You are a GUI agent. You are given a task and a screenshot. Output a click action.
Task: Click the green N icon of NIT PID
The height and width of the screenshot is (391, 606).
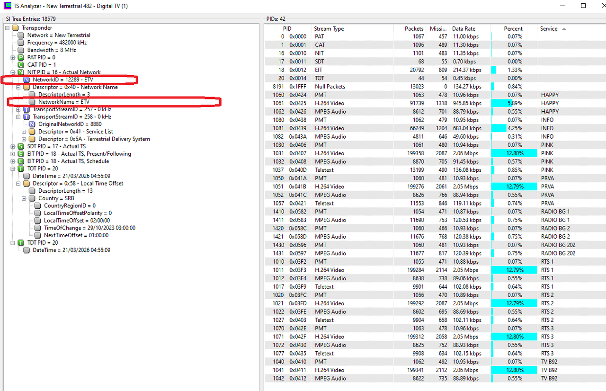(x=21, y=72)
